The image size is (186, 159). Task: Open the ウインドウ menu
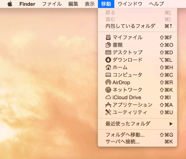pyautogui.click(x=130, y=4)
